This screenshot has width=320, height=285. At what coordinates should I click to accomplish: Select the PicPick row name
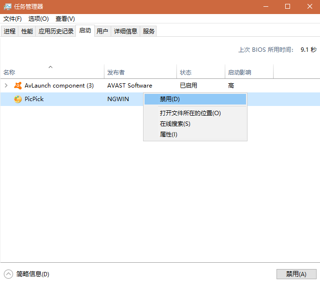pyautogui.click(x=34, y=99)
